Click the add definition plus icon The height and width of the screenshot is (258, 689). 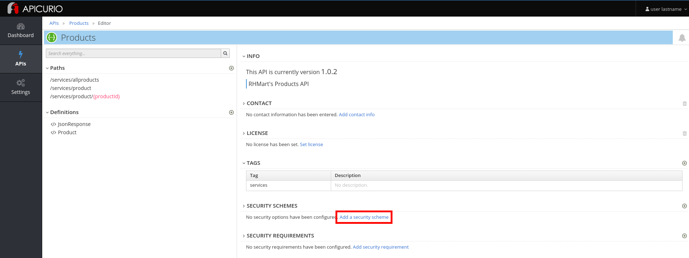231,112
